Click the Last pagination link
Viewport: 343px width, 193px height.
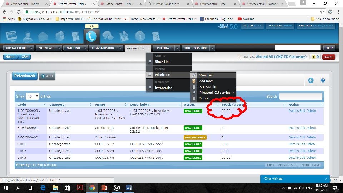point(315,165)
